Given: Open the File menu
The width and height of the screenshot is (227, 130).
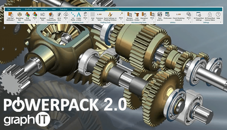Looking at the screenshot, I should pyautogui.click(x=9, y=9).
